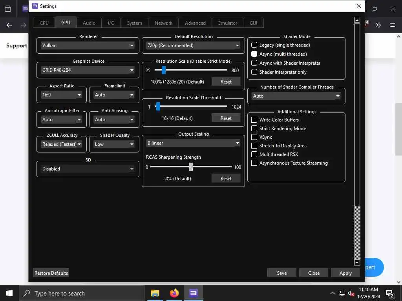Screen dimensions: 402x301
Task: Open Shader Compiler Threads dropdown
Action: (296, 96)
